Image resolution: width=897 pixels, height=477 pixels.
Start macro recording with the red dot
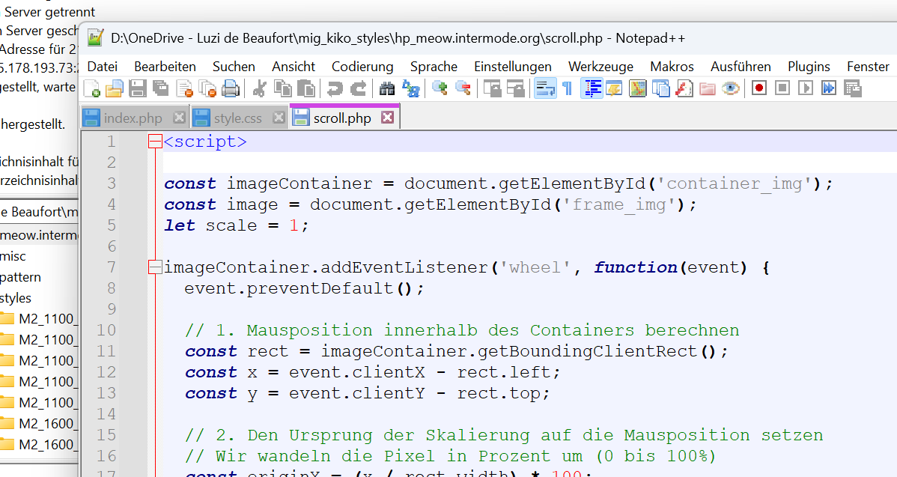coord(759,88)
